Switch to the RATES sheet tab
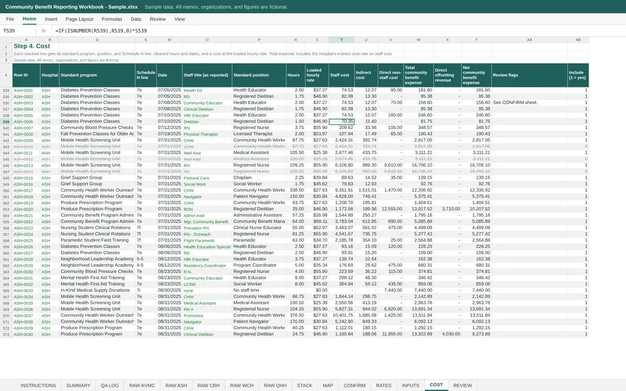This screenshot has width=626, height=391. (383, 386)
